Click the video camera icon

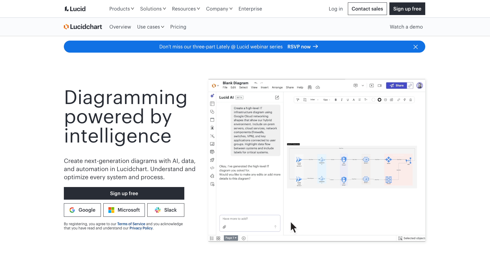380,86
